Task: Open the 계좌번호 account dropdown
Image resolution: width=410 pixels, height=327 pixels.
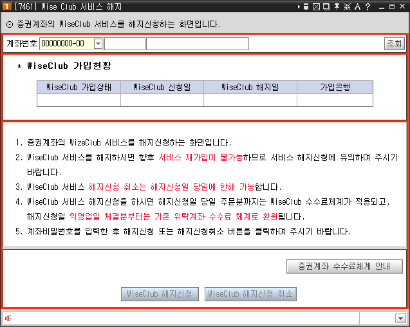Action: [x=98, y=43]
